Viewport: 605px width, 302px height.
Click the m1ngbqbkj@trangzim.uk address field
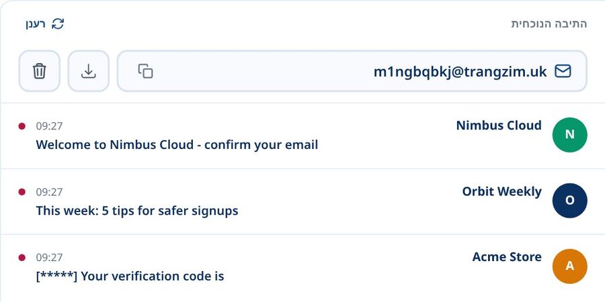pyautogui.click(x=352, y=71)
